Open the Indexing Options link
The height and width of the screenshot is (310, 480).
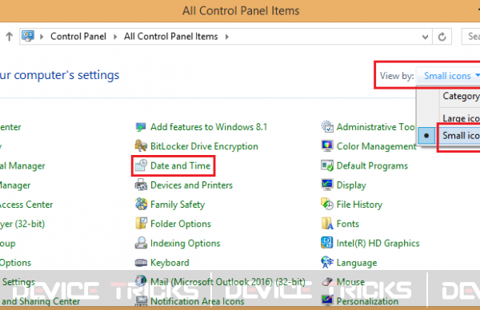coord(186,244)
